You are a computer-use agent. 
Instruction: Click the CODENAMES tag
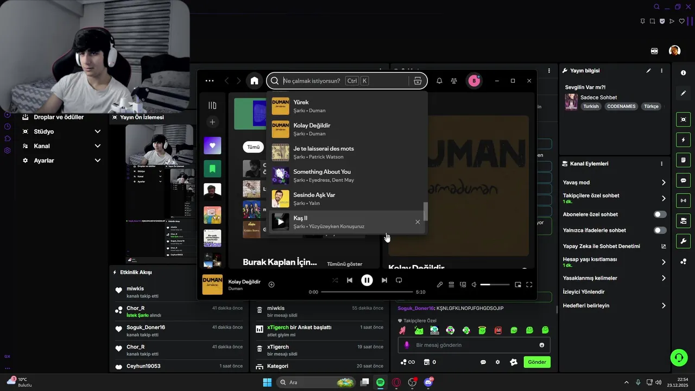(x=621, y=106)
